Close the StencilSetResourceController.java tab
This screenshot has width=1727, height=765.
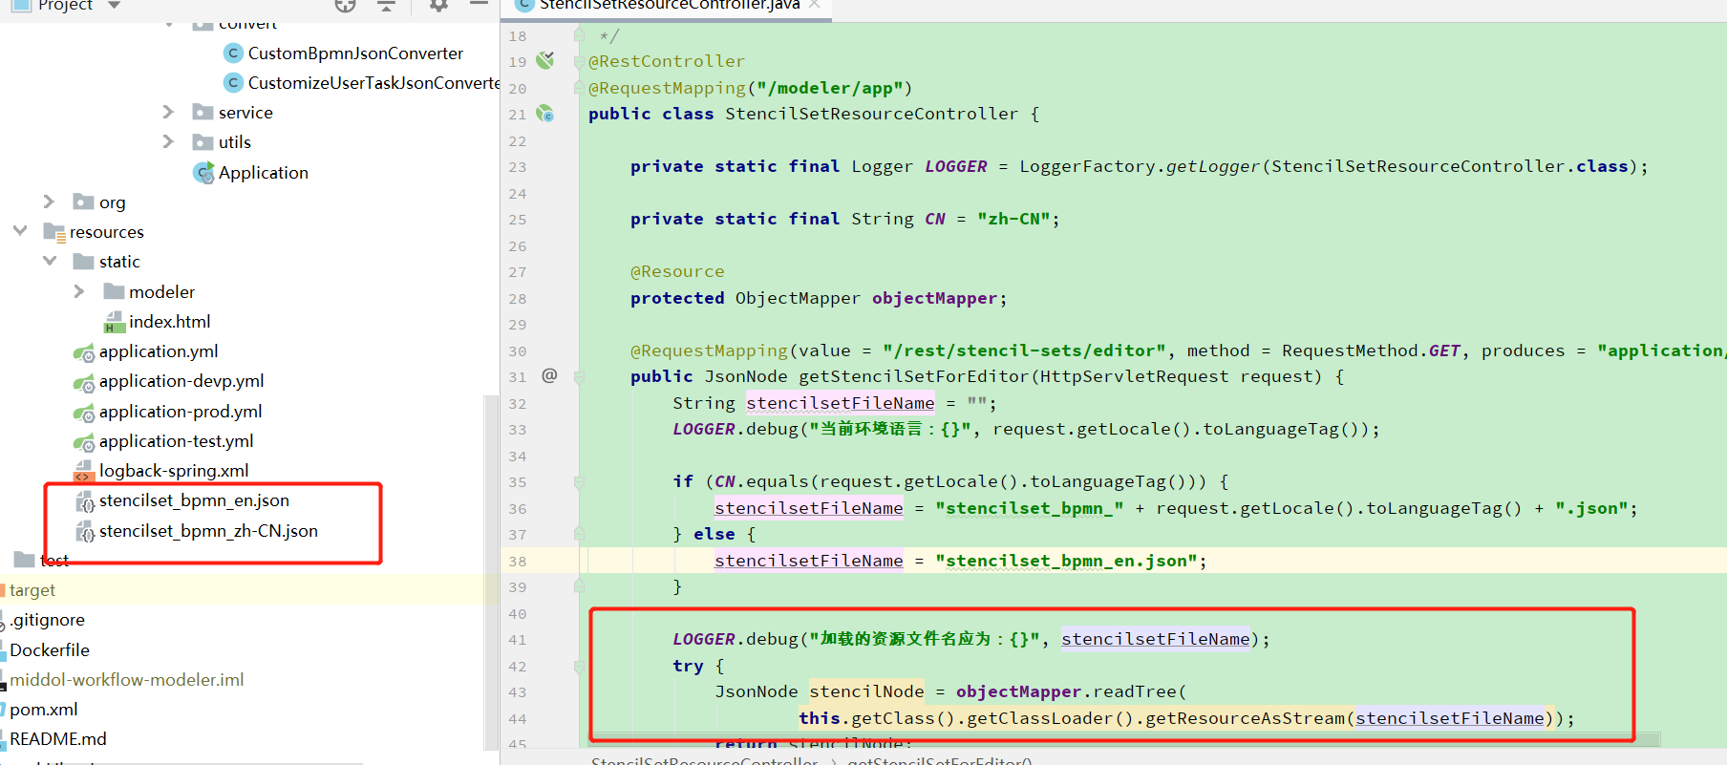[815, 5]
